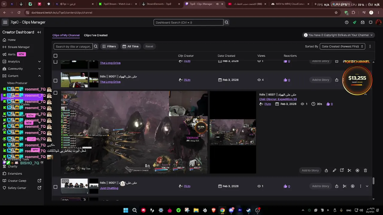Collapse the Creator Dashboard sidebar
The image size is (383, 215).
point(39,32)
